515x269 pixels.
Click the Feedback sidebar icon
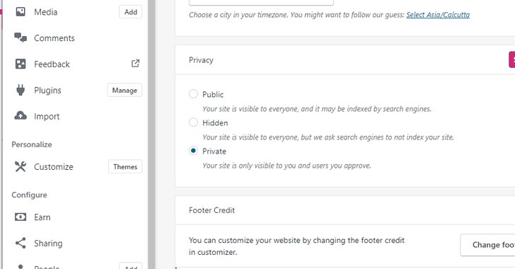click(21, 64)
